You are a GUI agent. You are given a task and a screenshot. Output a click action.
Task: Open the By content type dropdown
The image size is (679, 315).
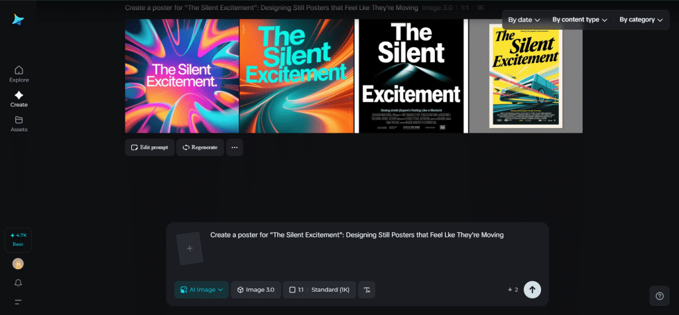pos(580,20)
